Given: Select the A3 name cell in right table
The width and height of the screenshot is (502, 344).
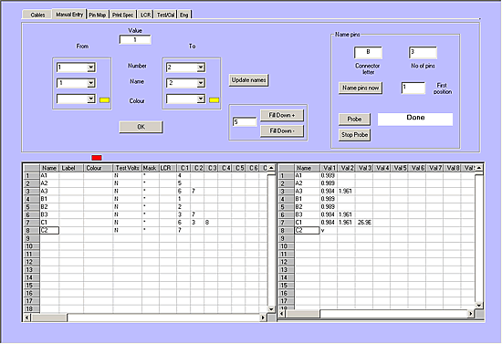Looking at the screenshot, I should (307, 191).
